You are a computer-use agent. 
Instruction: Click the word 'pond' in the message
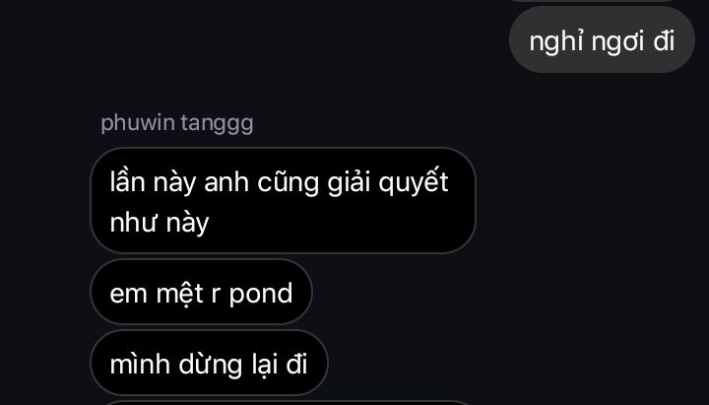click(x=261, y=294)
